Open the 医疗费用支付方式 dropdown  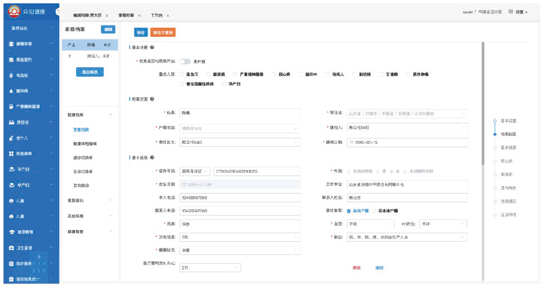(210, 268)
